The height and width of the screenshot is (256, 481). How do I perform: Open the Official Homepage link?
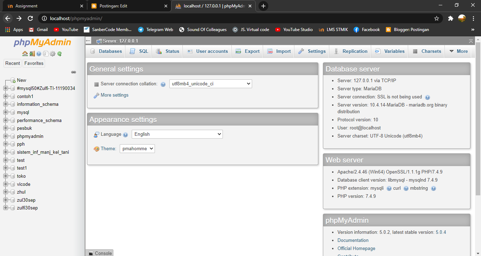pos(356,248)
